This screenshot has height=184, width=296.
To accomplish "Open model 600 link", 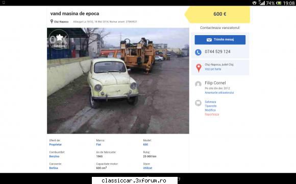I will tap(145, 144).
